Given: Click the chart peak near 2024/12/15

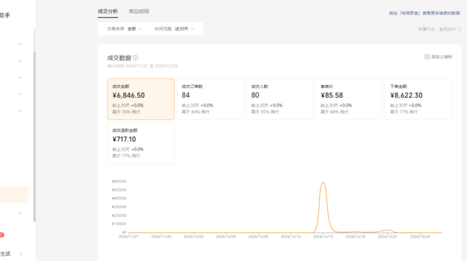Looking at the screenshot, I should pyautogui.click(x=323, y=184).
